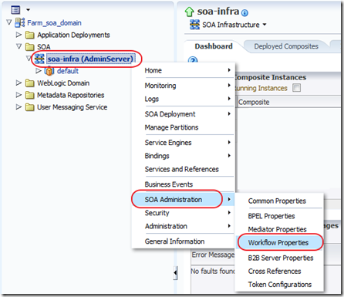344x297 pixels.
Task: Click the green up arrow status icon
Action: point(190,12)
